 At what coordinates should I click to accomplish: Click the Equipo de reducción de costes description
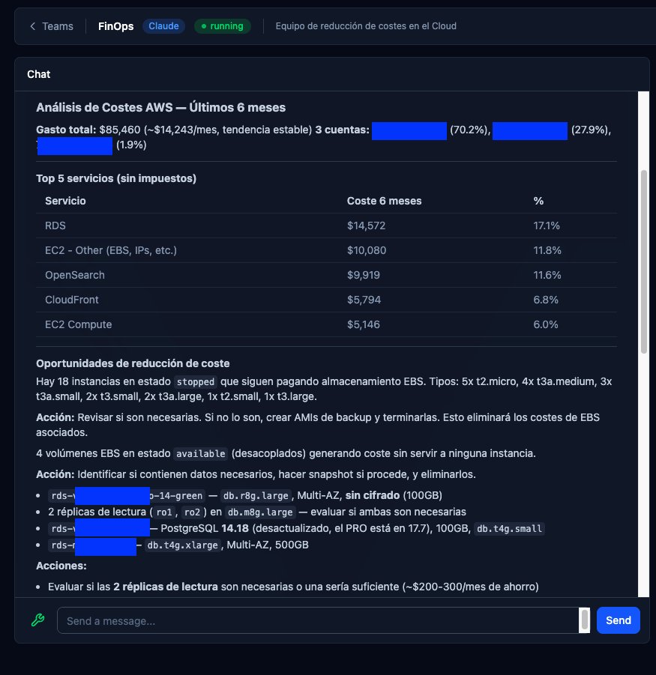pyautogui.click(x=366, y=25)
